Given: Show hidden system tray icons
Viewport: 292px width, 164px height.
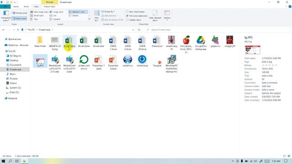Looking at the screenshot, I should click(233, 161).
